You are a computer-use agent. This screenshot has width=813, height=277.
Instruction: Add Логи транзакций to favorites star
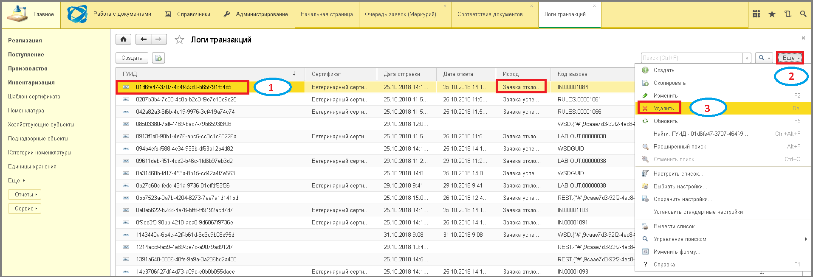point(180,40)
